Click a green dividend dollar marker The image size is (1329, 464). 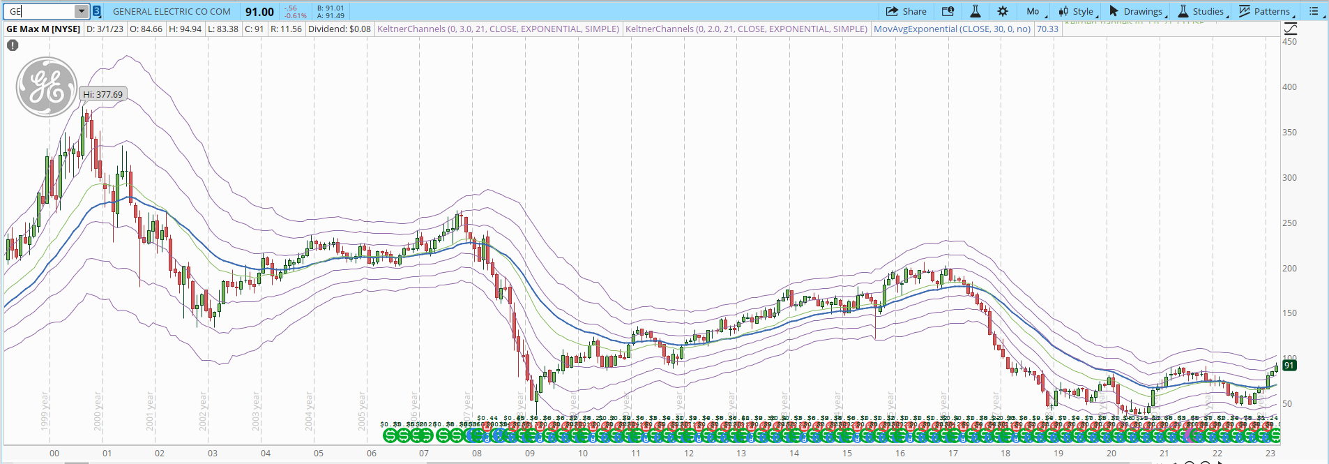390,435
